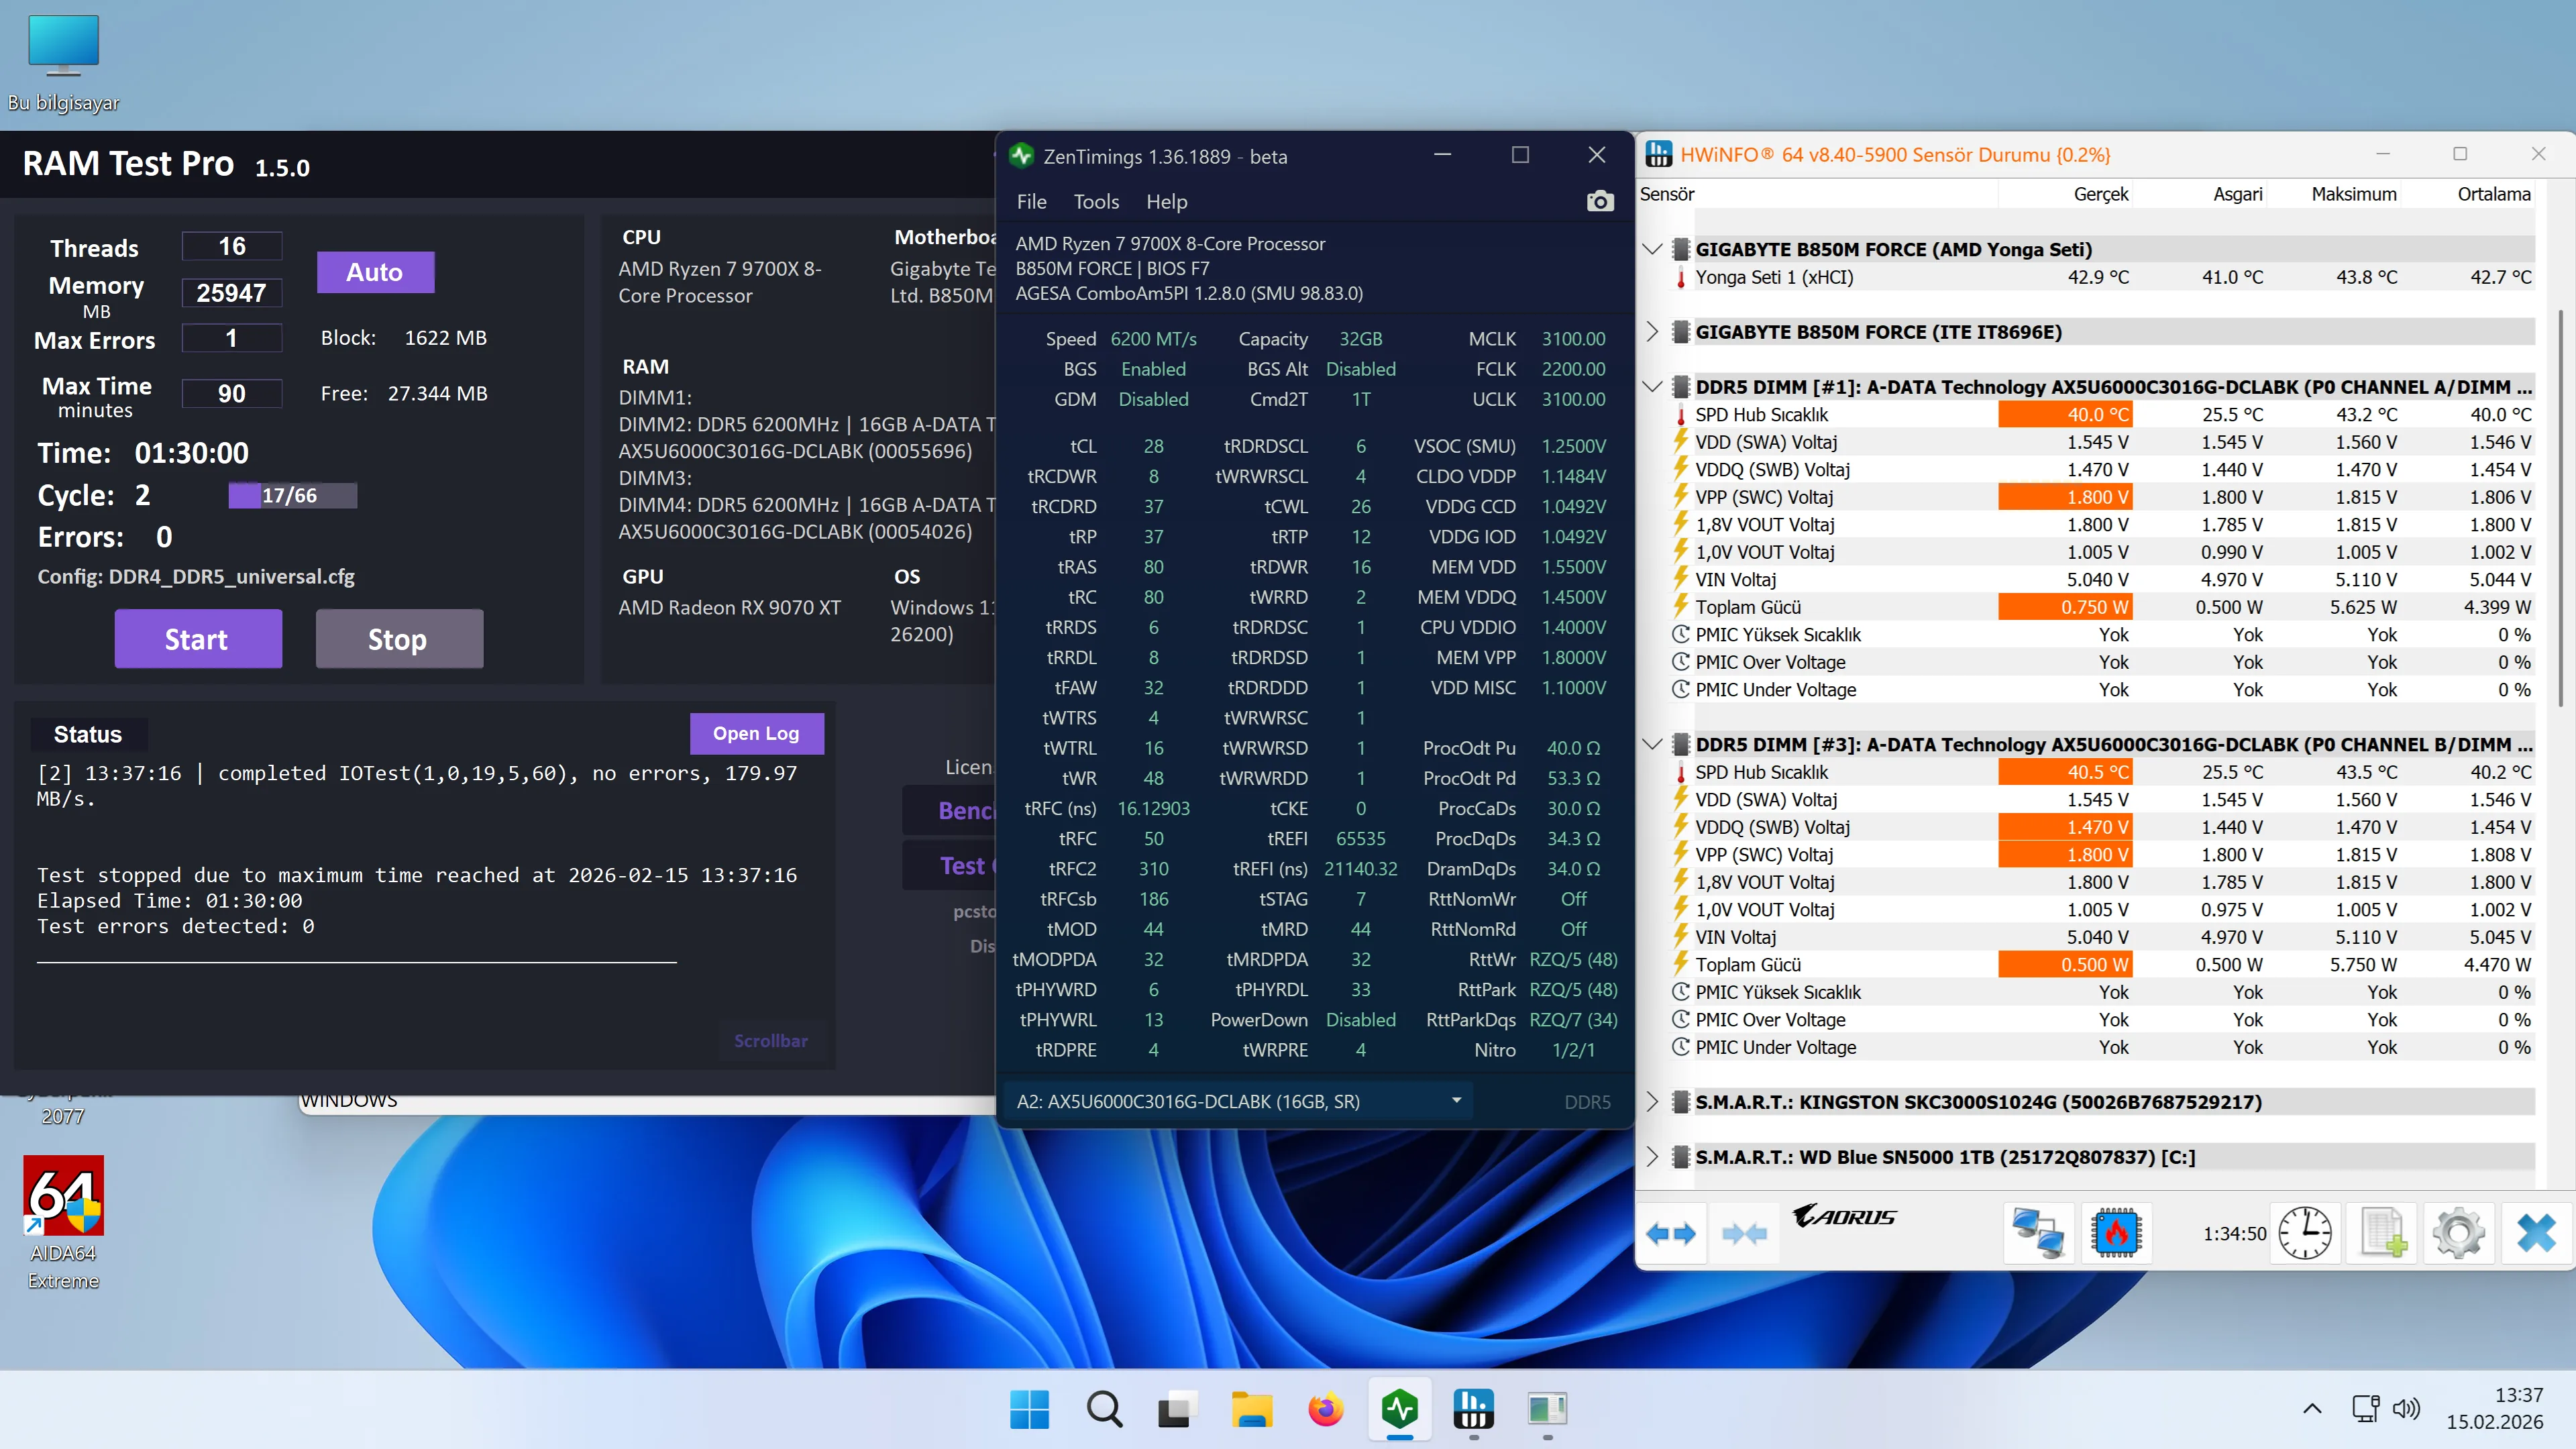This screenshot has width=2576, height=1449.
Task: Click the 1:34:50 elapsed time in HWiNFO
Action: point(2234,1233)
